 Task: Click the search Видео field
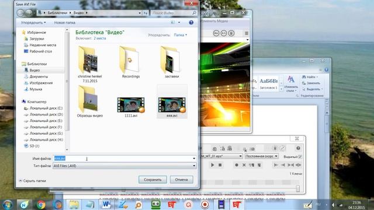click(x=174, y=13)
